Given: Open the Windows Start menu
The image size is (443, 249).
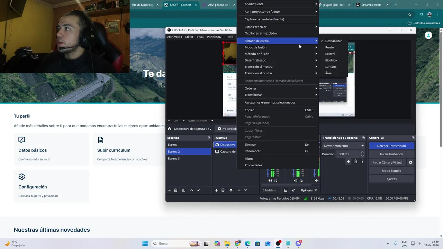Looking at the screenshot, I should [x=145, y=243].
